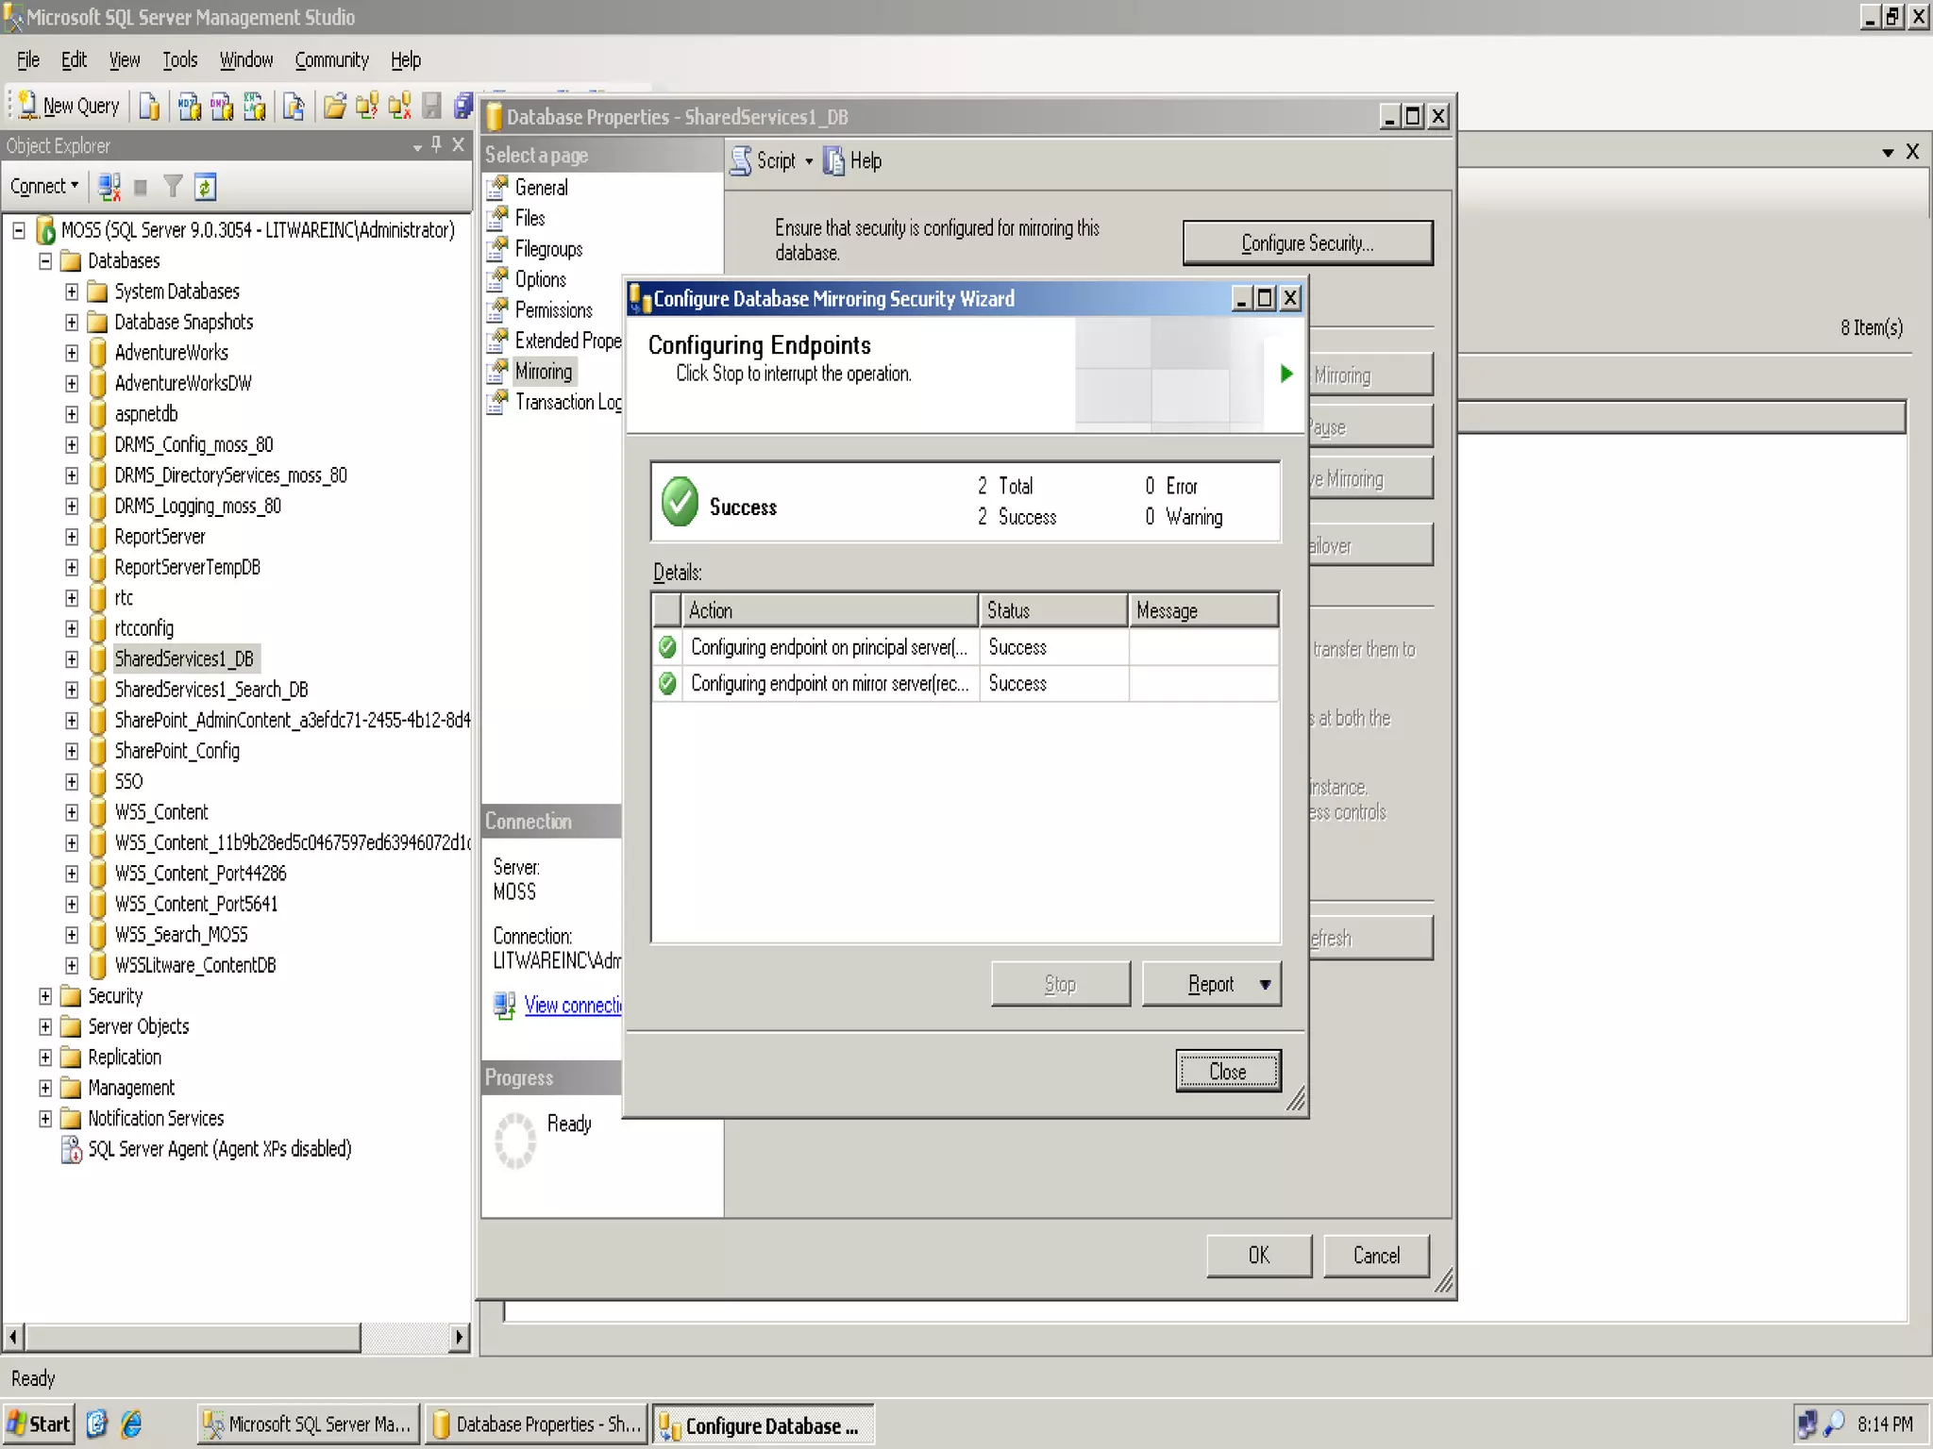1933x1449 pixels.
Task: Click the Object Explorer horizontal scrollbar thumb
Action: (193, 1337)
